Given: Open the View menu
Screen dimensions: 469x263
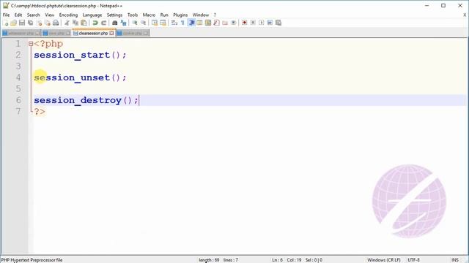Looking at the screenshot, I should [x=49, y=15].
